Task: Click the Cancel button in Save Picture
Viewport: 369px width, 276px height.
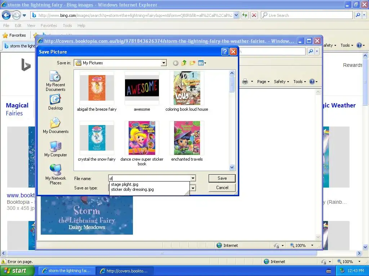Action: point(222,188)
